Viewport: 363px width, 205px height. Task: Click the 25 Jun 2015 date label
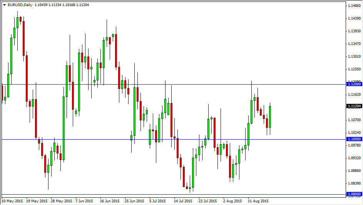point(134,201)
